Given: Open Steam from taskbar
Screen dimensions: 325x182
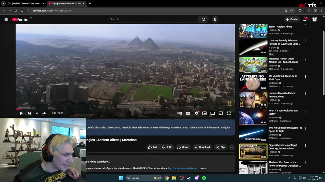Looking at the screenshot, I should click(189, 178).
